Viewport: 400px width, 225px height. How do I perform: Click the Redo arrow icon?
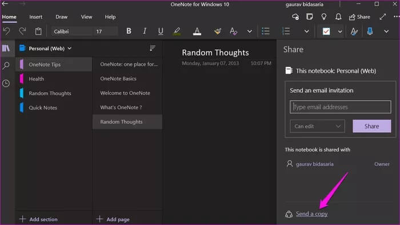point(22,31)
